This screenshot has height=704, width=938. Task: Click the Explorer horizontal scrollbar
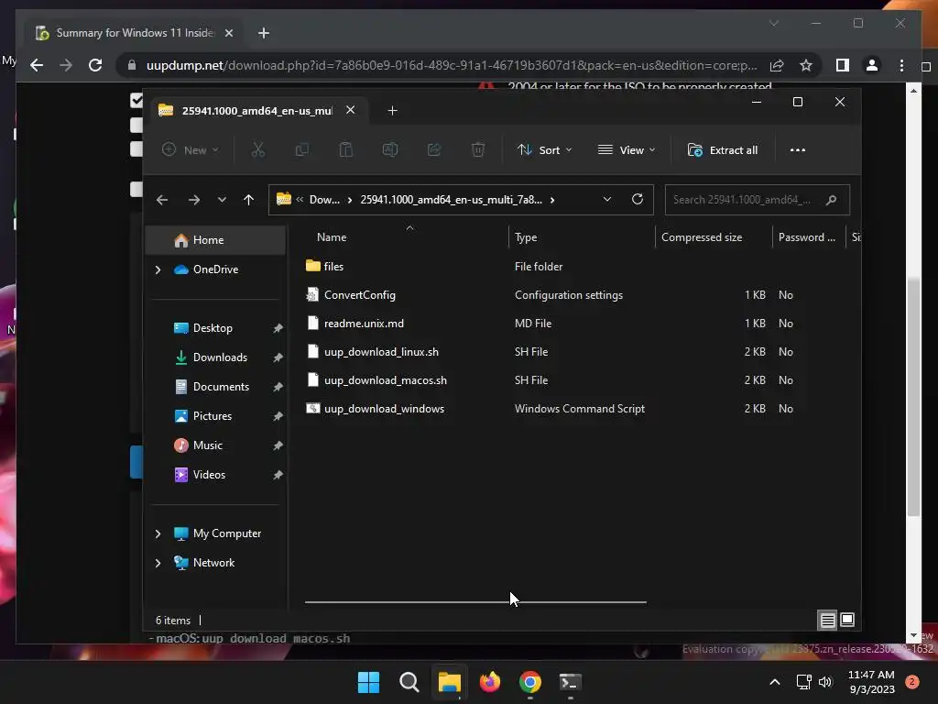coord(475,602)
